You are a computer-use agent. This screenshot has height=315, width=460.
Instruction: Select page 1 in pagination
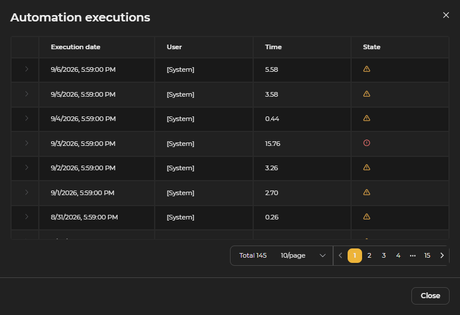pos(355,255)
